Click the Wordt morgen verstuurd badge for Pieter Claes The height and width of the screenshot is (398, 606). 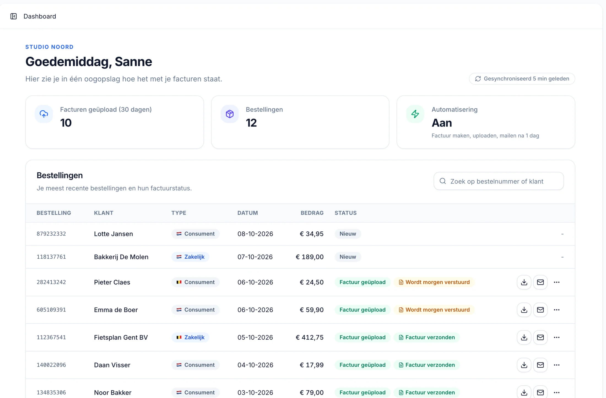434,282
